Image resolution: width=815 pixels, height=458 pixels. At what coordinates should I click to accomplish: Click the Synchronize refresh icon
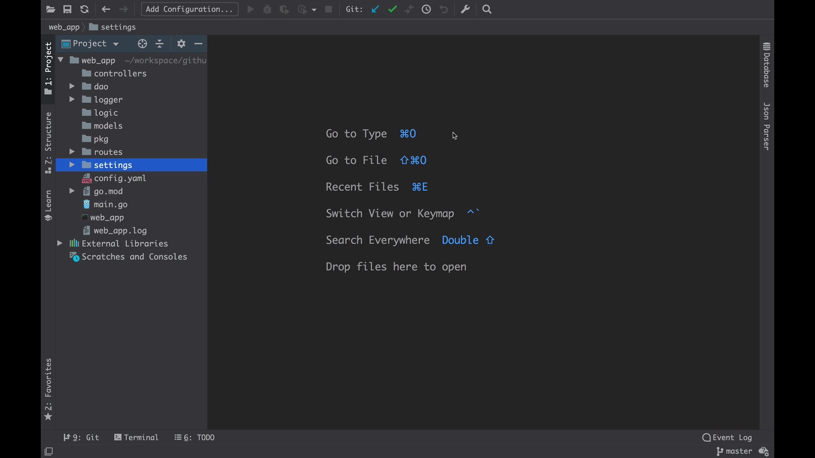click(x=84, y=9)
